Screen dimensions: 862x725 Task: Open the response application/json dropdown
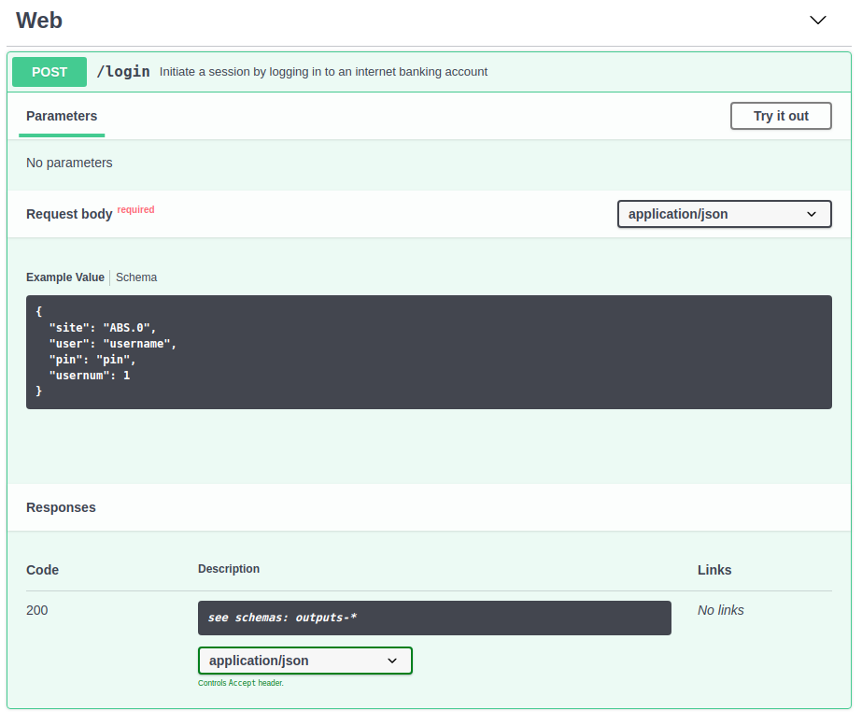304,661
